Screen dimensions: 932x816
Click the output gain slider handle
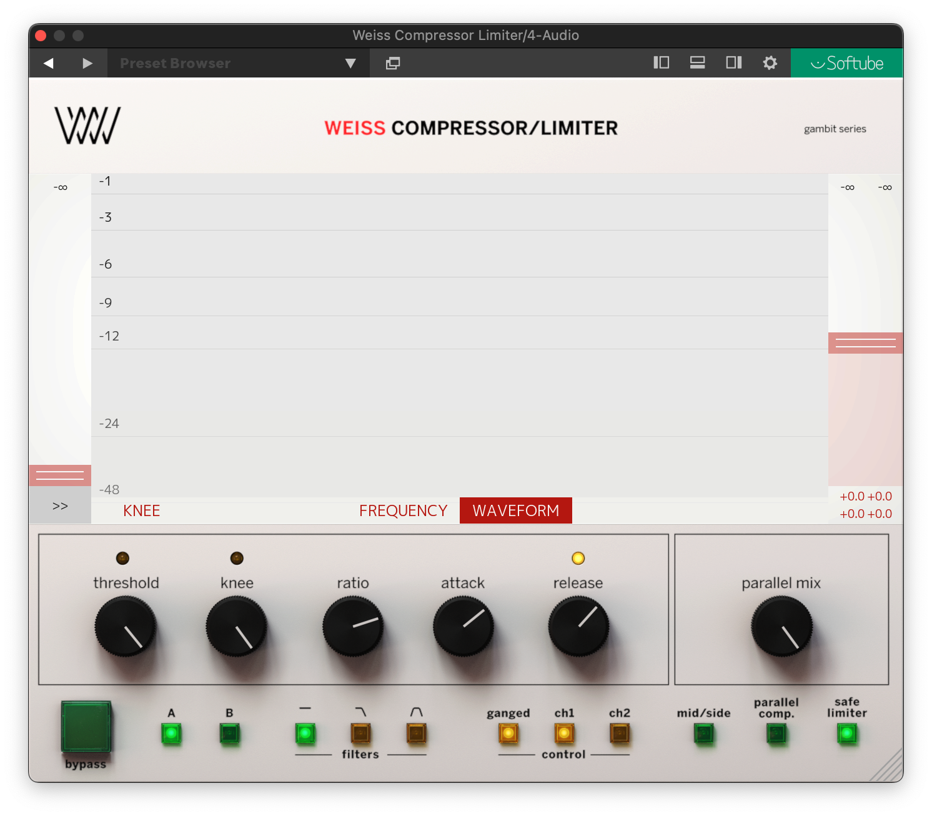(865, 343)
